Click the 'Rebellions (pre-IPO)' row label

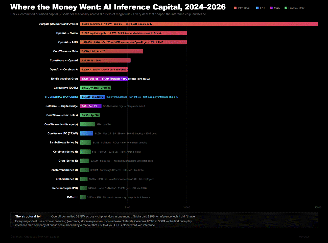pos(65,188)
